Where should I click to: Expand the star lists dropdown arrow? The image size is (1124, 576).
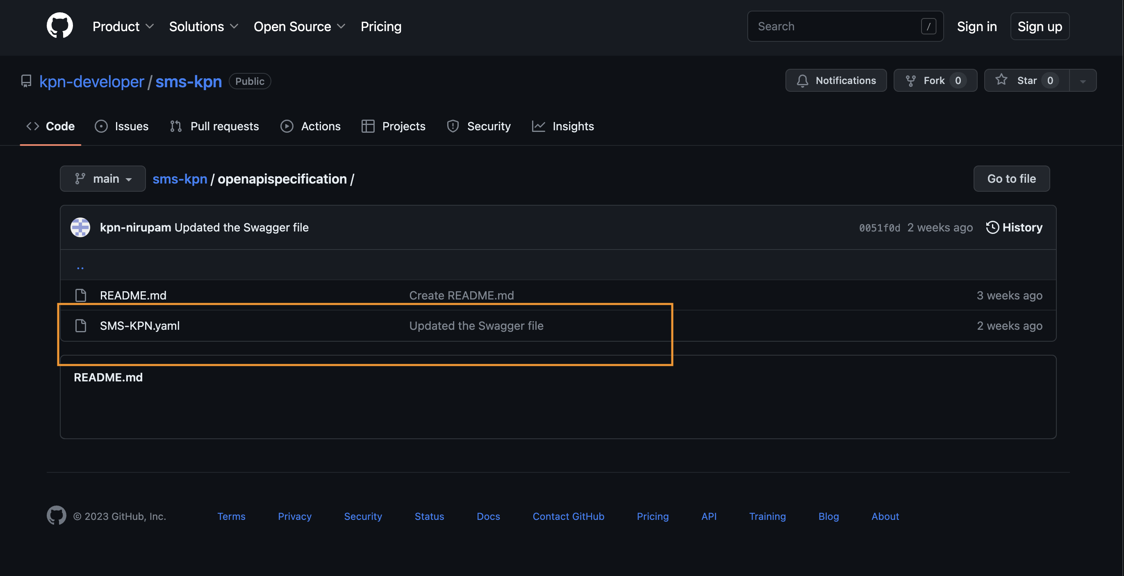1083,81
